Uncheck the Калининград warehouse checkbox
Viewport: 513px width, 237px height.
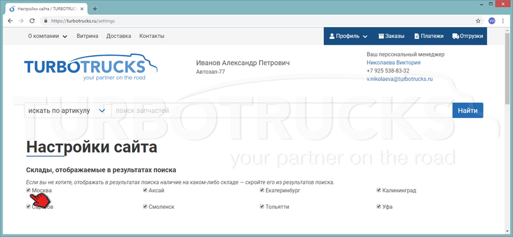[378, 190]
